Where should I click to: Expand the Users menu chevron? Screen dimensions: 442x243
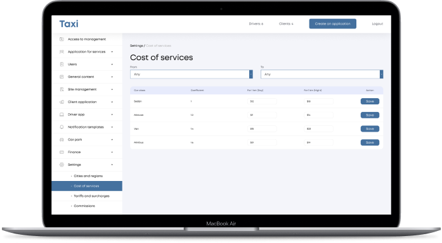tap(112, 64)
